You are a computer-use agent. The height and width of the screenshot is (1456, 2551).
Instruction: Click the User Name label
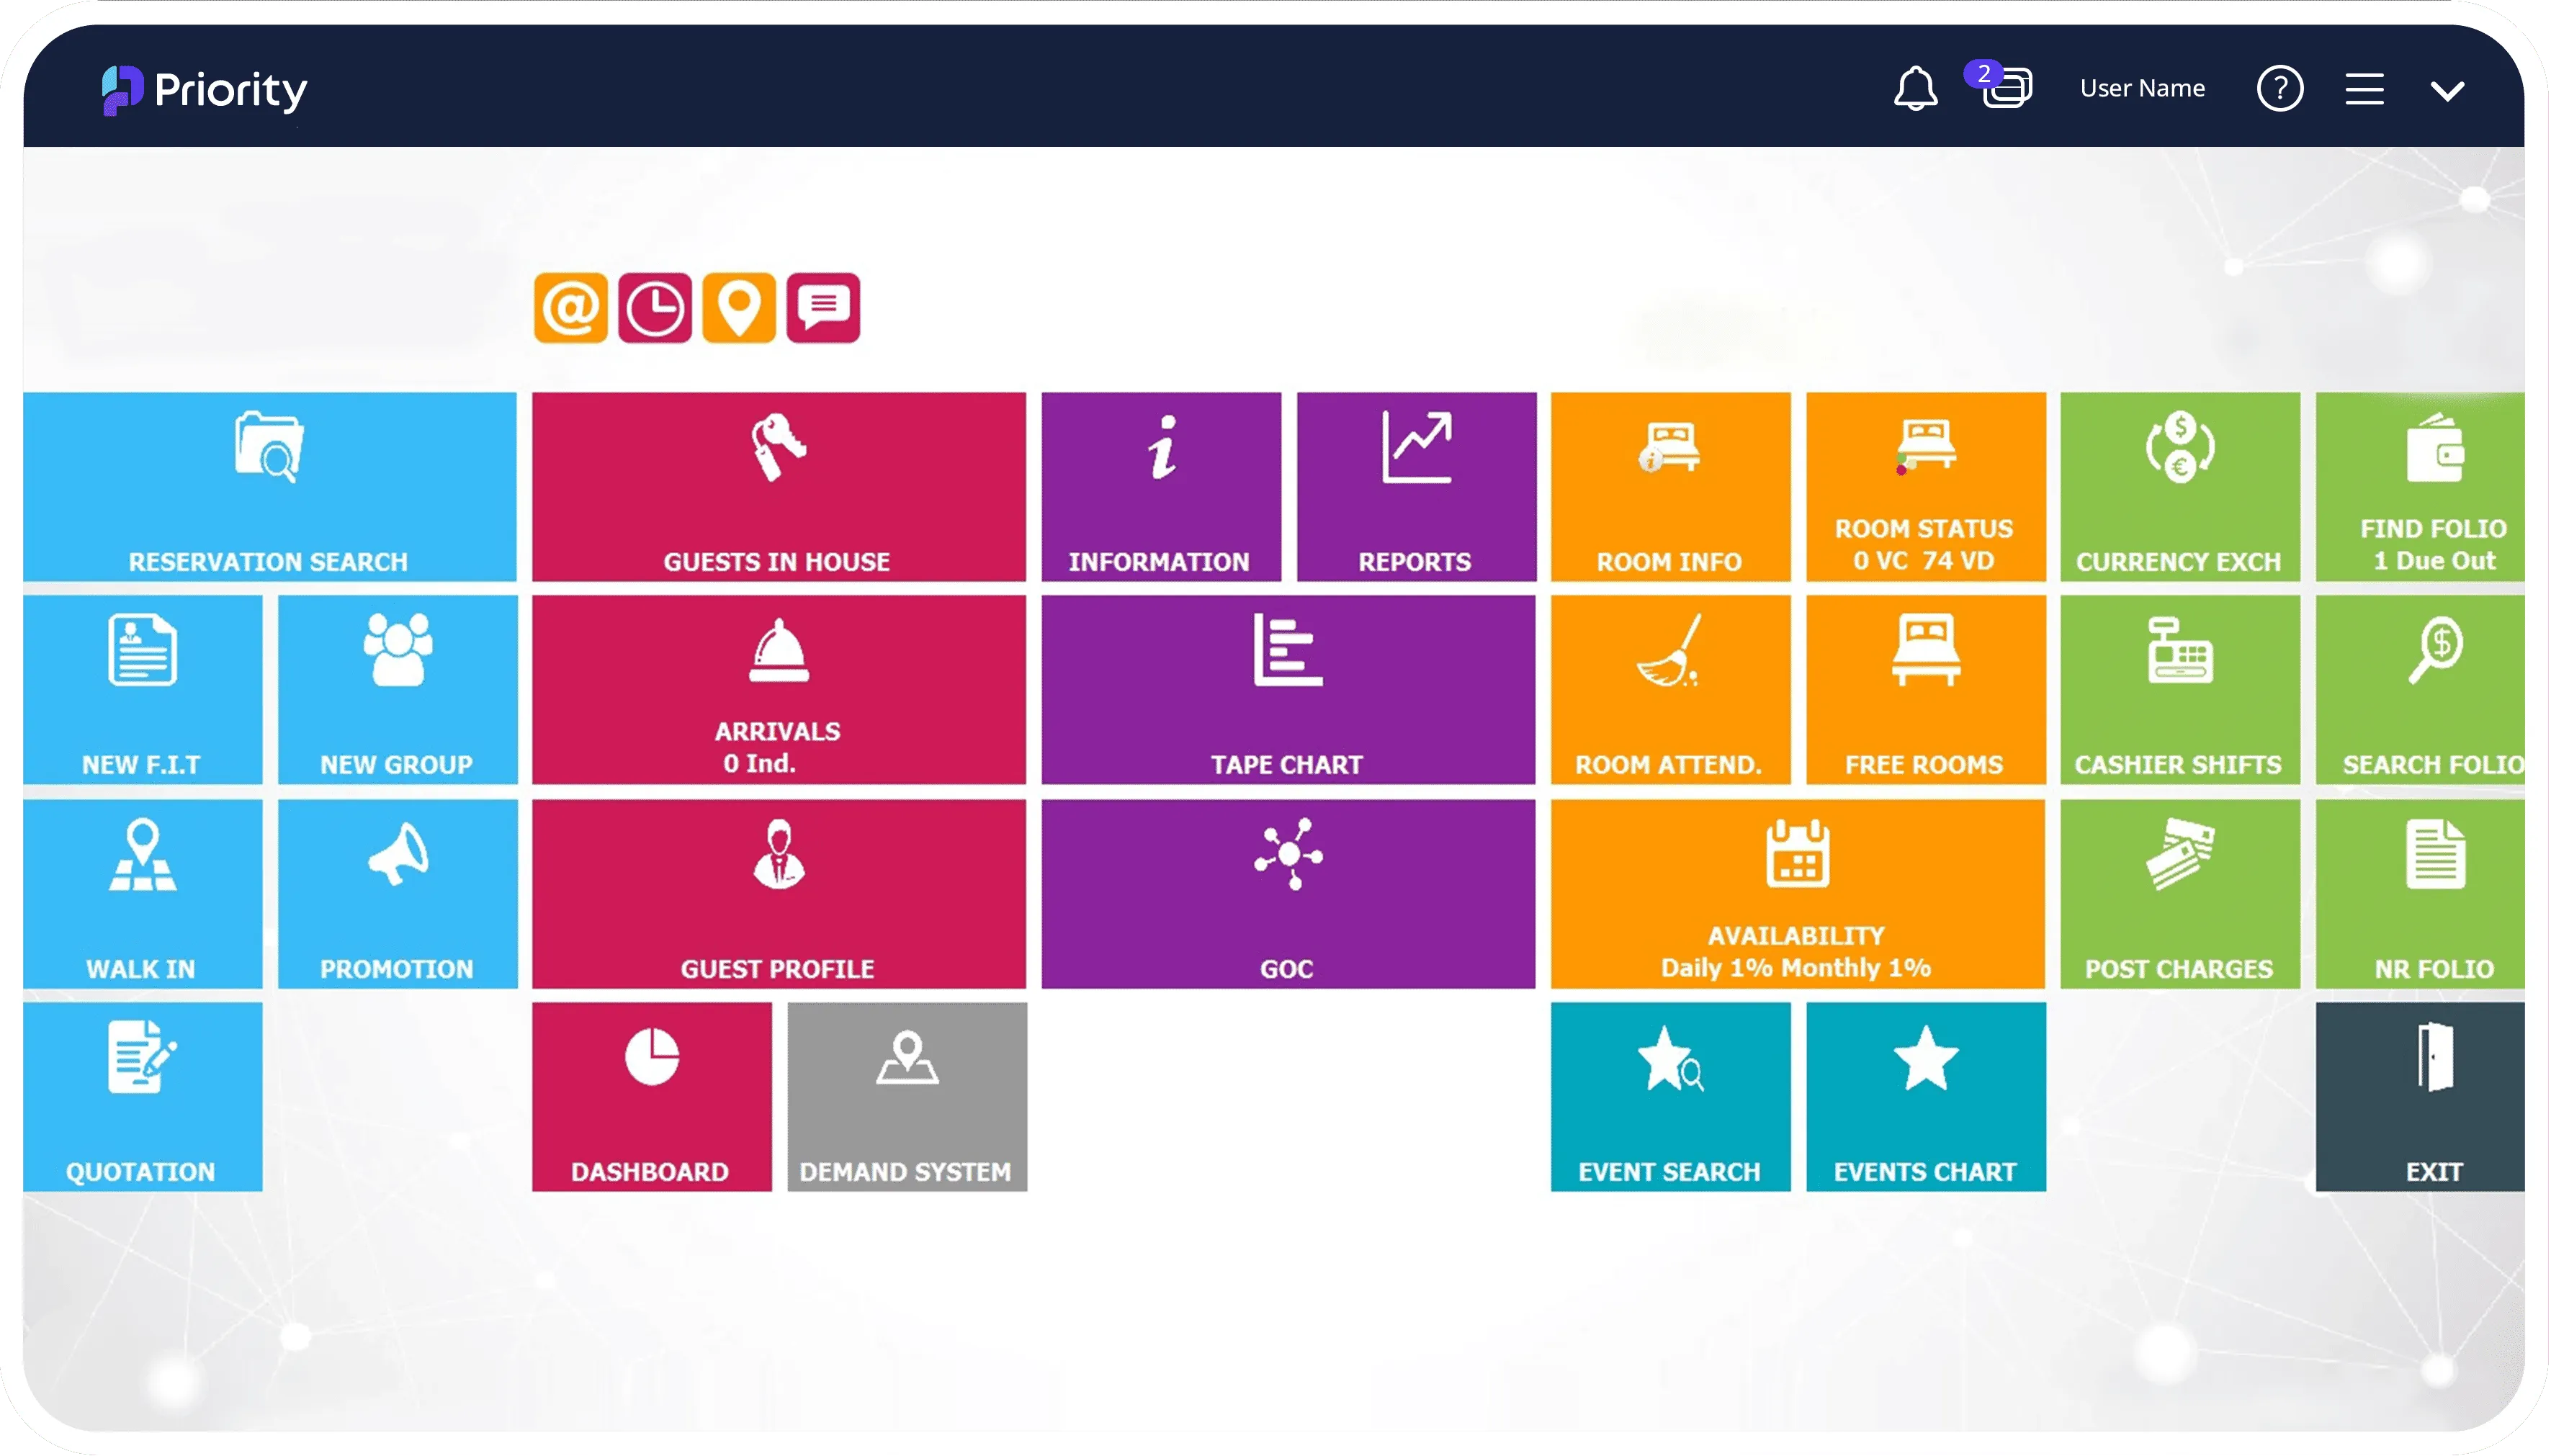(x=2142, y=89)
